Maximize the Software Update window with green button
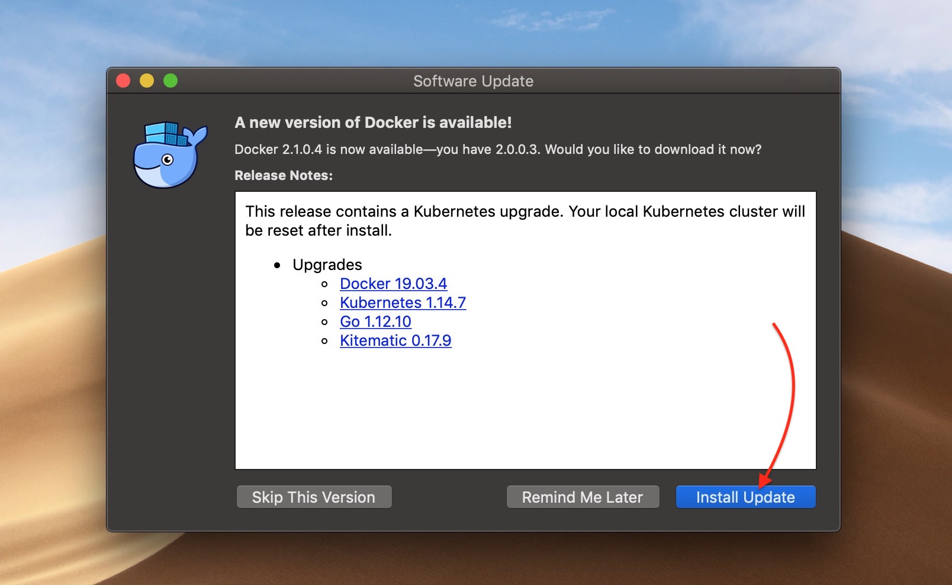The width and height of the screenshot is (952, 585). click(x=171, y=81)
